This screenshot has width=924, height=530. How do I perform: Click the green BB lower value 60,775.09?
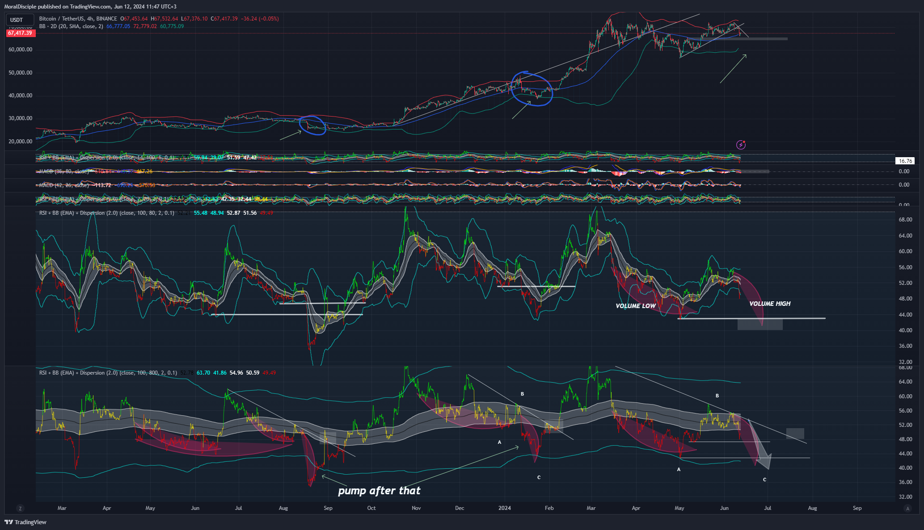click(172, 26)
